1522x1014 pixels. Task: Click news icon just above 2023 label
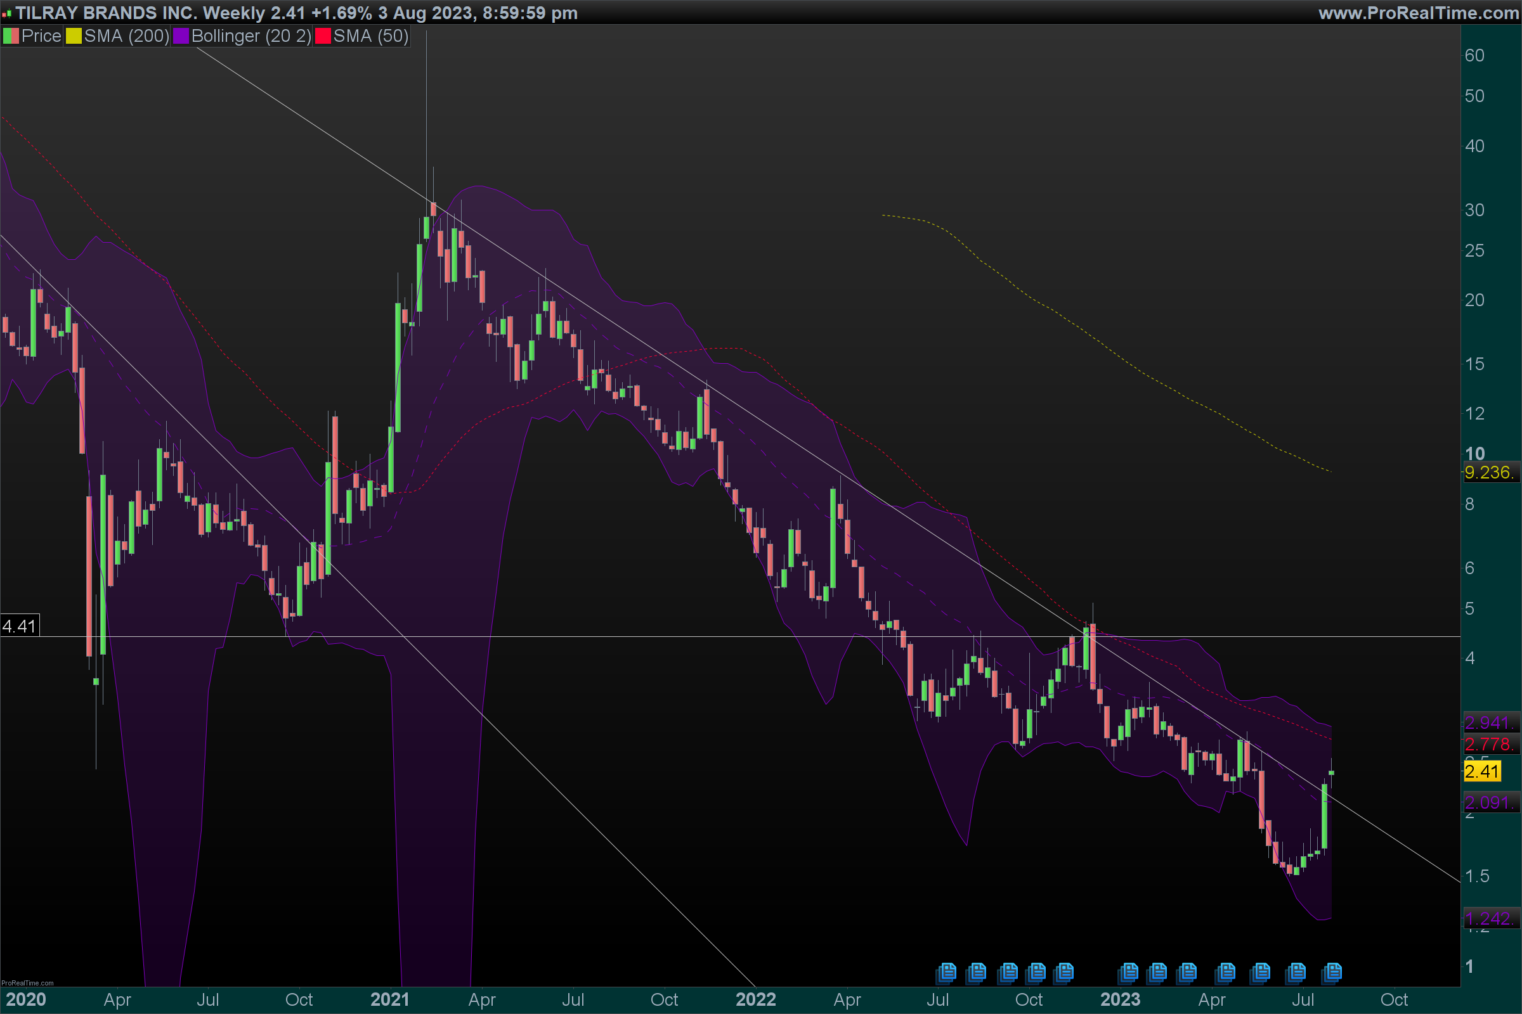click(x=1129, y=972)
